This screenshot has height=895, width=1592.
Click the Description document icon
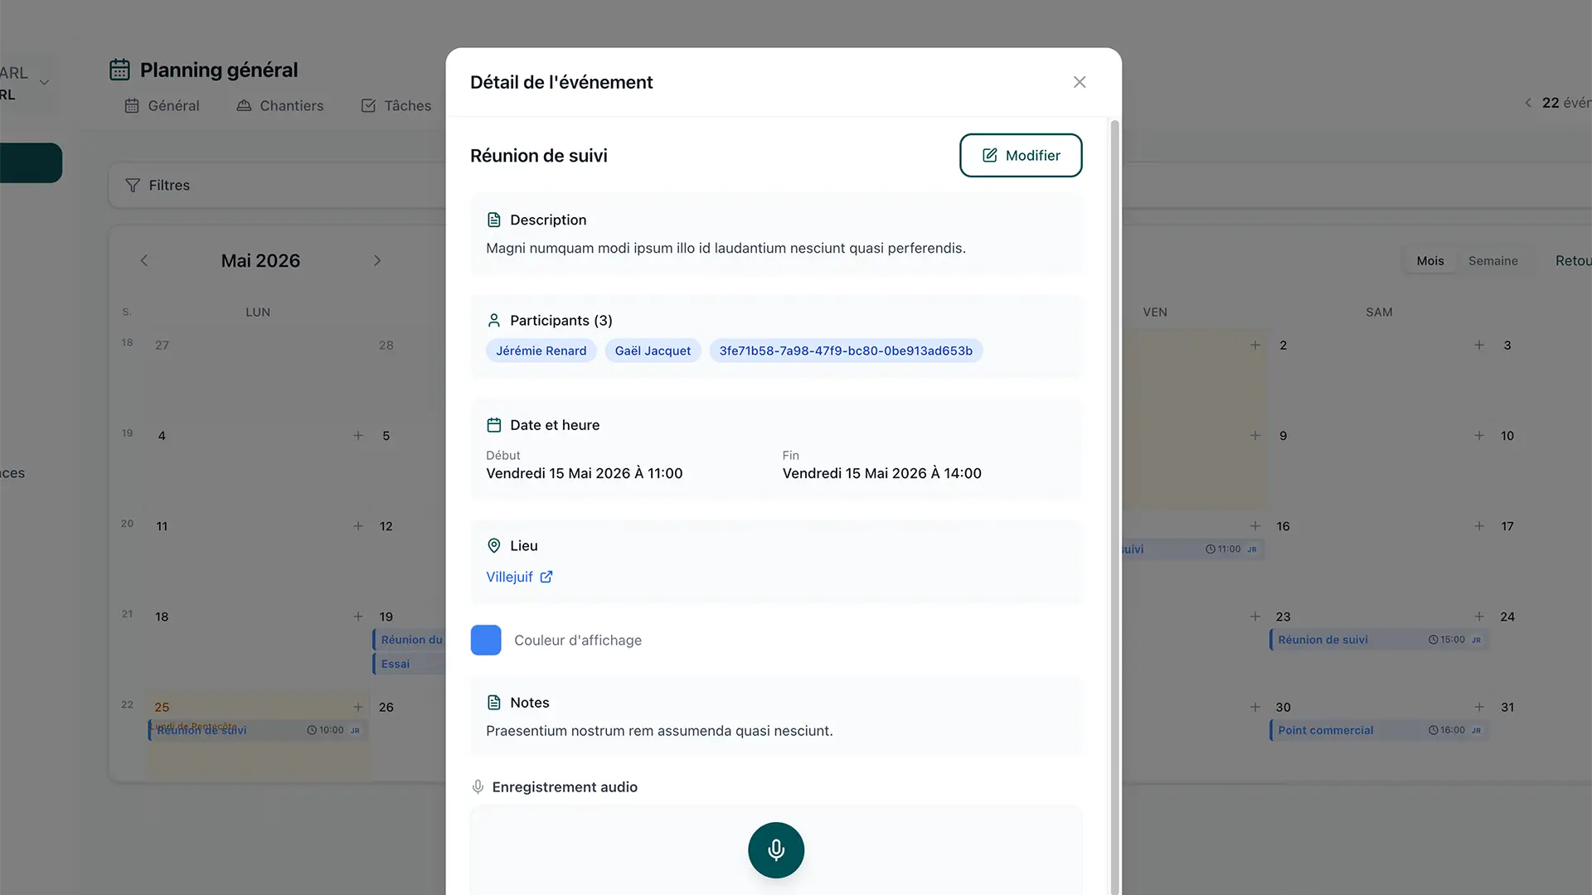click(494, 220)
